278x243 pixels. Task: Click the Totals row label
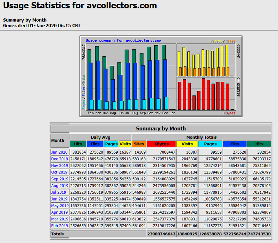pos(57,234)
